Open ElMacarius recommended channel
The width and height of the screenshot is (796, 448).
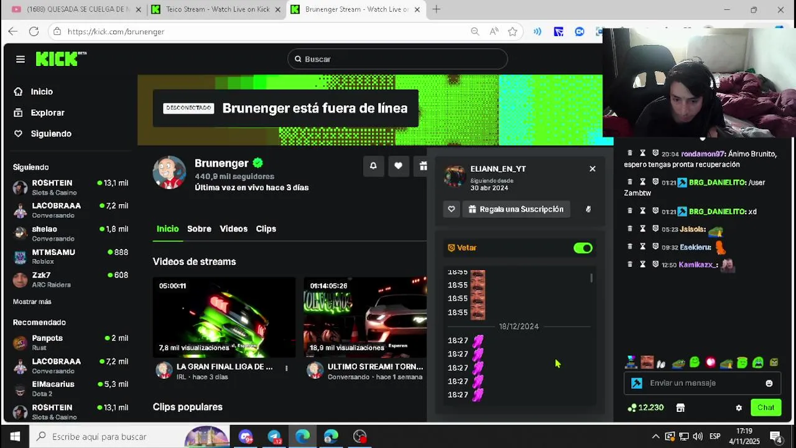(x=70, y=388)
